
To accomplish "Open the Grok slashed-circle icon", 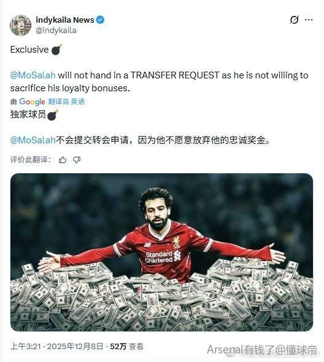I will click(294, 20).
